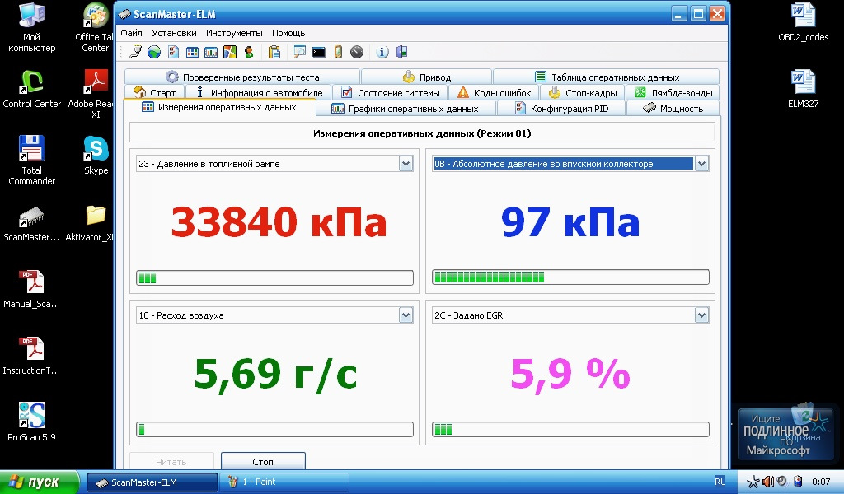Open the ELM327 Word document icon
The image size is (844, 494).
pos(803,89)
